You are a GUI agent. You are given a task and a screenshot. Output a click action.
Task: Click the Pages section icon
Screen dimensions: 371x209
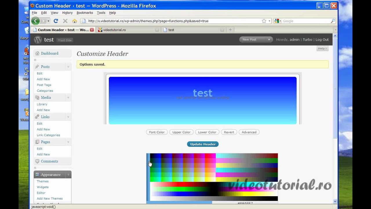coord(37,142)
